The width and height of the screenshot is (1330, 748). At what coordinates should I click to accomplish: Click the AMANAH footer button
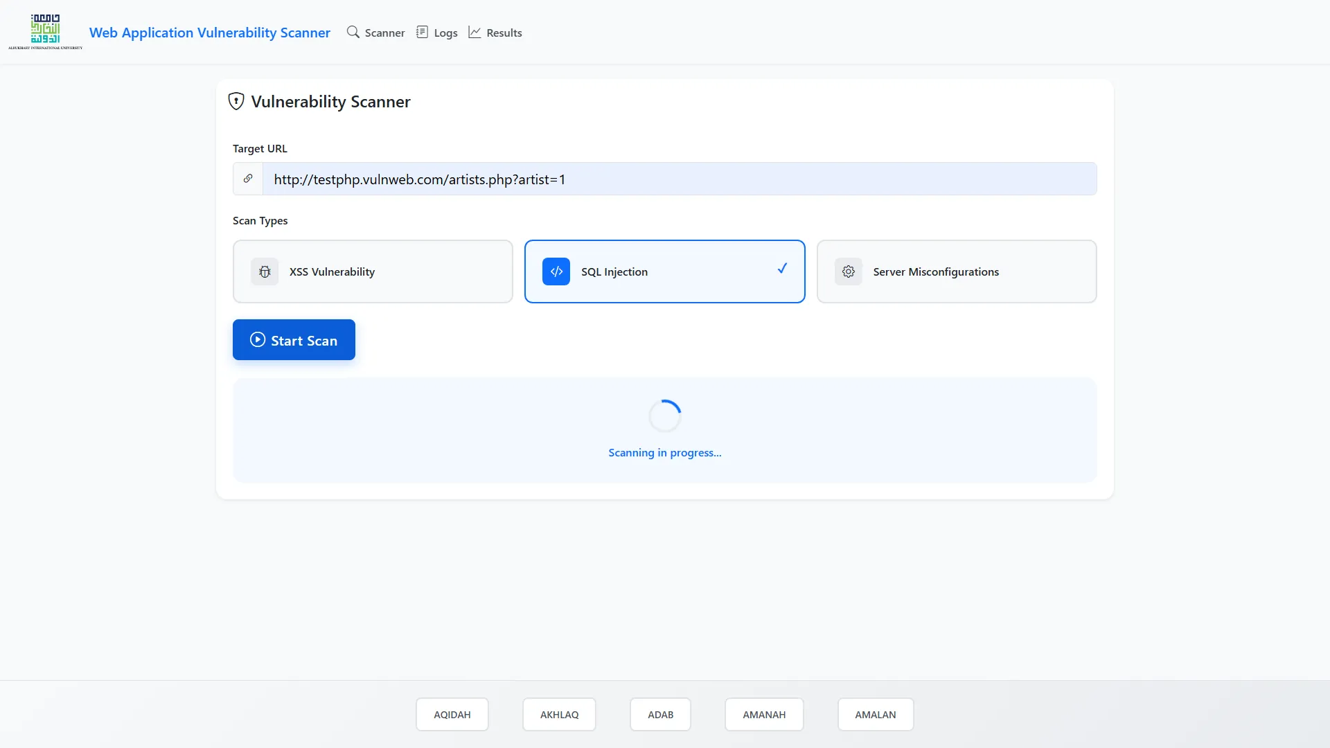point(764,714)
